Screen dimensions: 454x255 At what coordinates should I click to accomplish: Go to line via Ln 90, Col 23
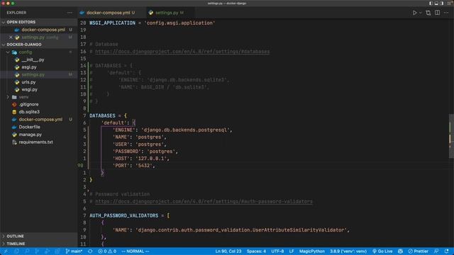click(228, 251)
